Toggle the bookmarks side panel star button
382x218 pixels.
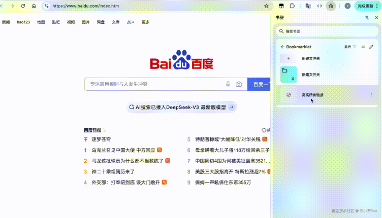331,6
